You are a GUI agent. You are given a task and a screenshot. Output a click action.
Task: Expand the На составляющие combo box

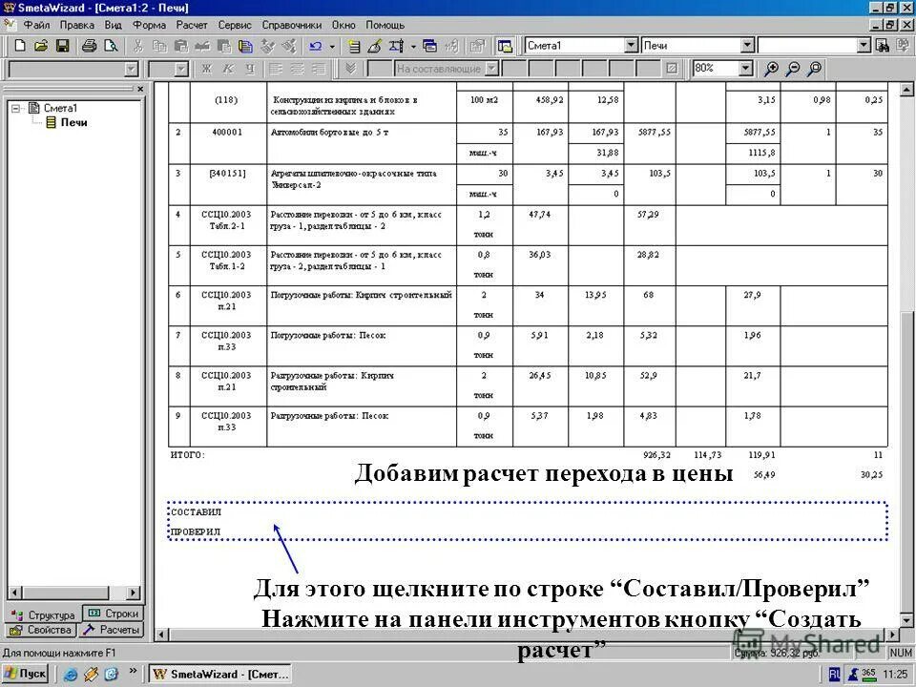490,68
